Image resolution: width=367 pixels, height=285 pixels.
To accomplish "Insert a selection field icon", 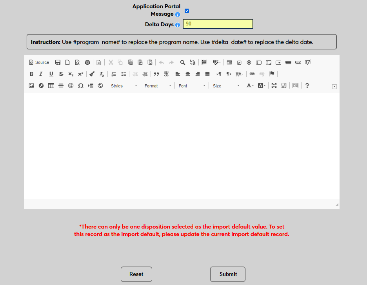I will point(278,62).
